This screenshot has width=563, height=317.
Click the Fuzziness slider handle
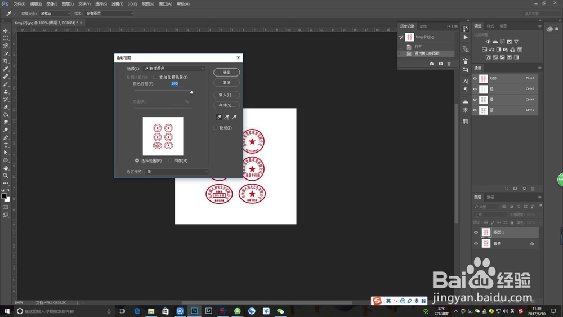pyautogui.click(x=192, y=92)
